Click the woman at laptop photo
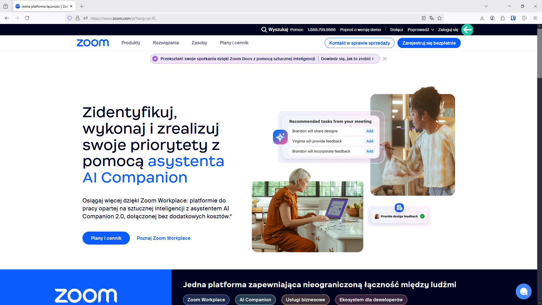 point(307,217)
